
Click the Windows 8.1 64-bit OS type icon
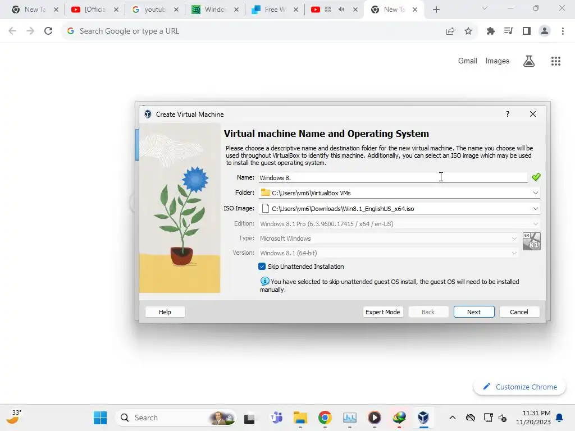(x=532, y=241)
